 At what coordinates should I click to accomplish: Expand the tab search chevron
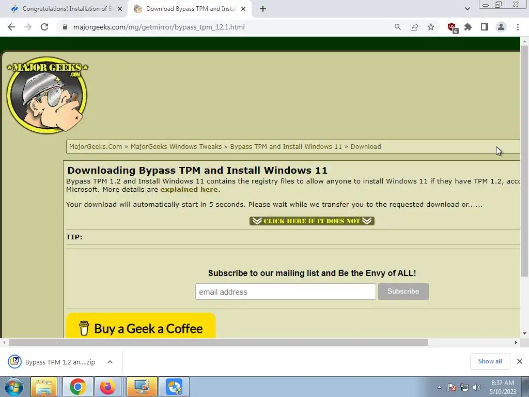tap(467, 9)
